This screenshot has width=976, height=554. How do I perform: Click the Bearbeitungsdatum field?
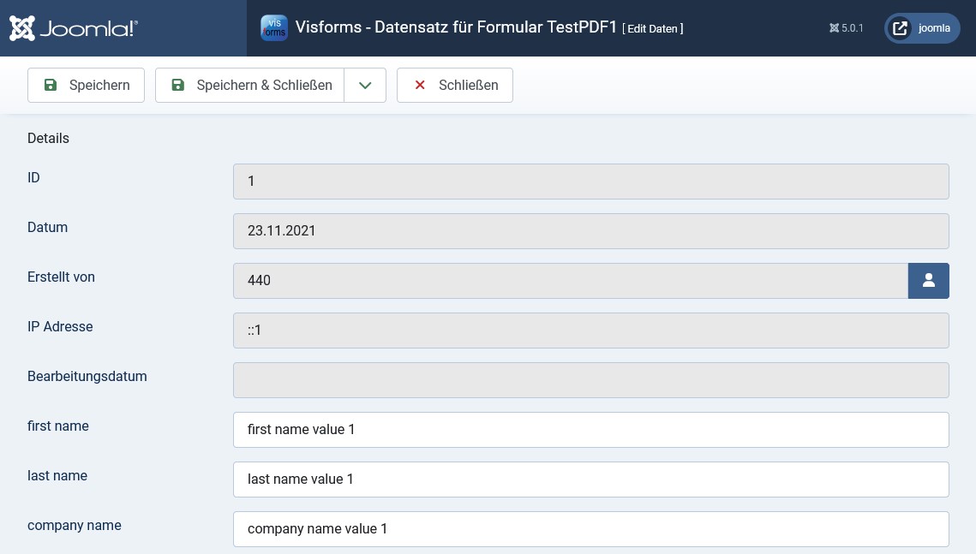click(x=590, y=380)
